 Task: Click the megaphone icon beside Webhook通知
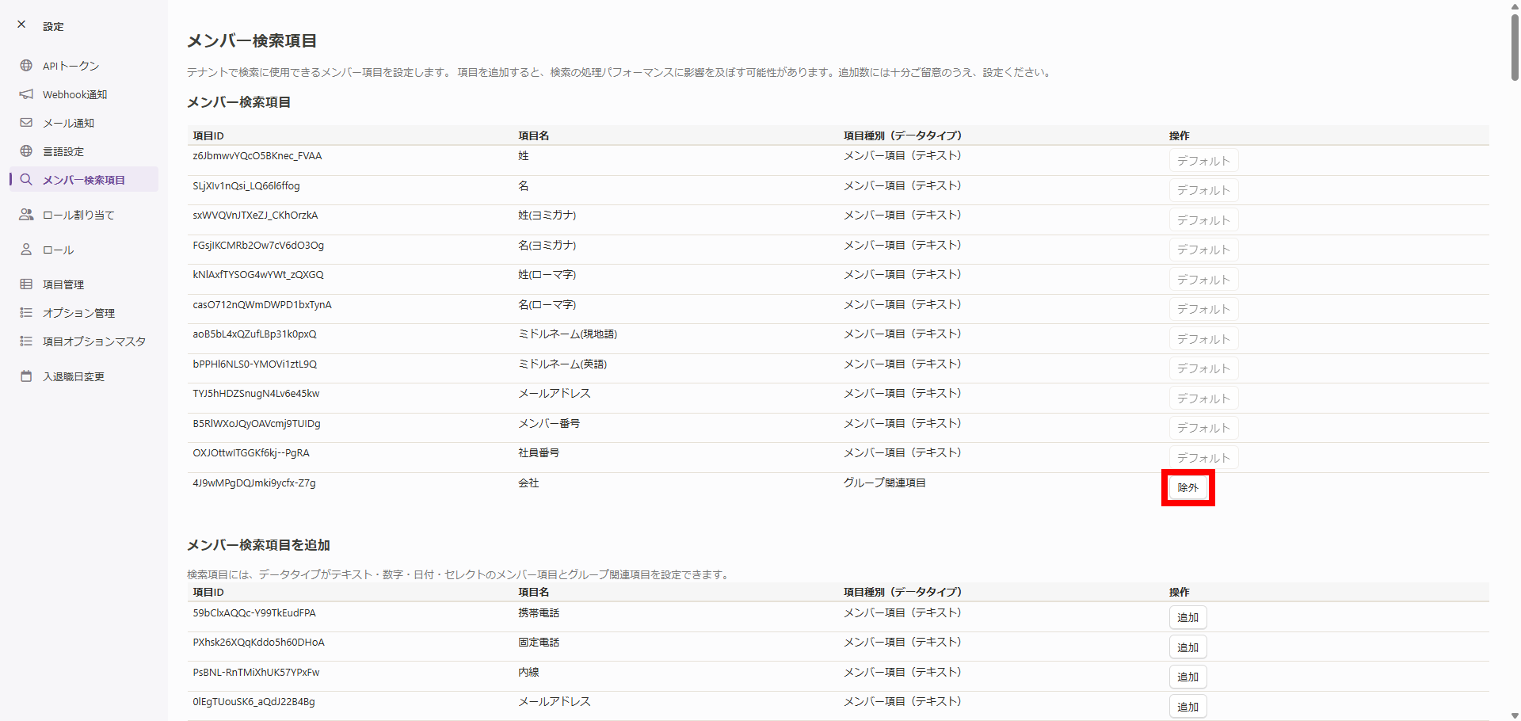point(26,94)
